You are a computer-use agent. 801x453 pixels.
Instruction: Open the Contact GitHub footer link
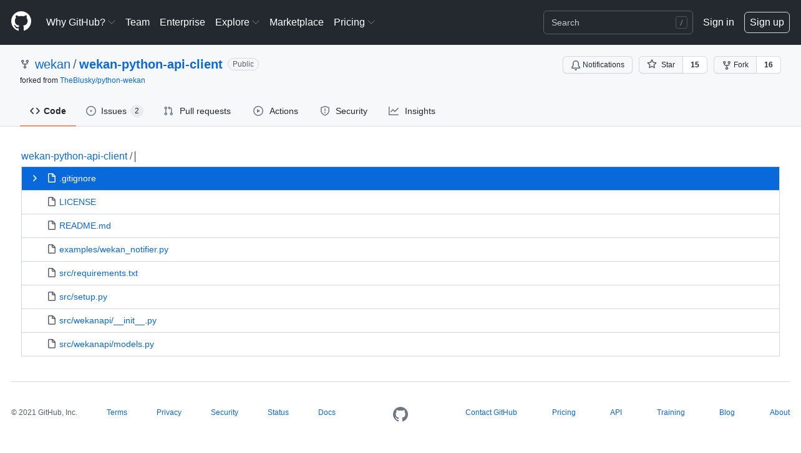[x=491, y=412]
